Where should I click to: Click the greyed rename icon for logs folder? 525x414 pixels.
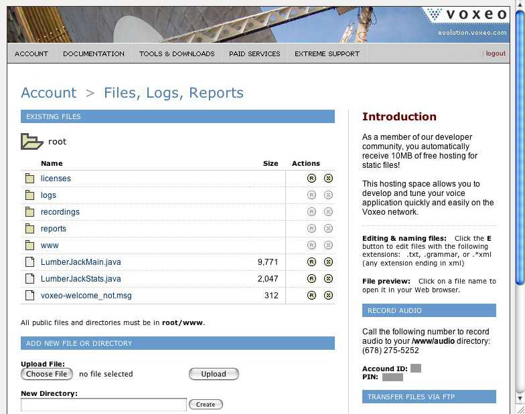tap(311, 195)
